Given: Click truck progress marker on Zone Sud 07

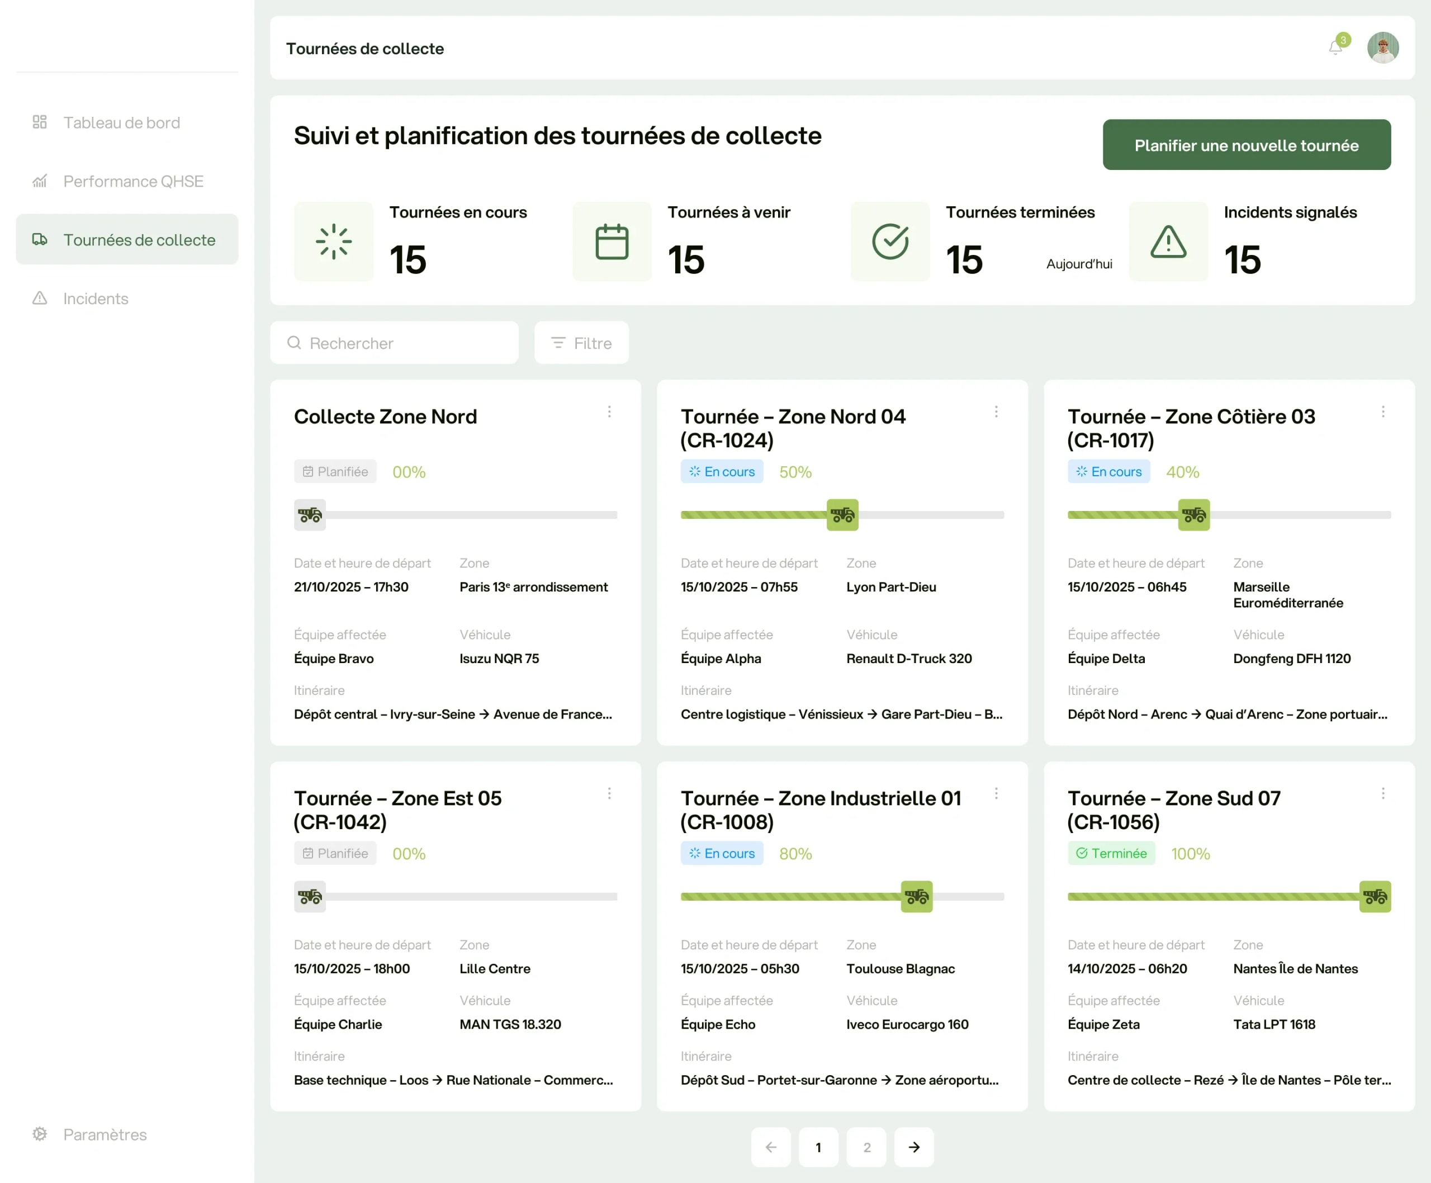Looking at the screenshot, I should (1375, 896).
